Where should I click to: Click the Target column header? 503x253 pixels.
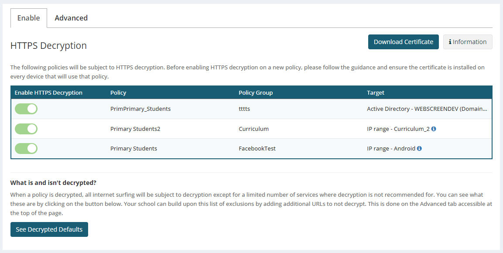click(x=376, y=93)
